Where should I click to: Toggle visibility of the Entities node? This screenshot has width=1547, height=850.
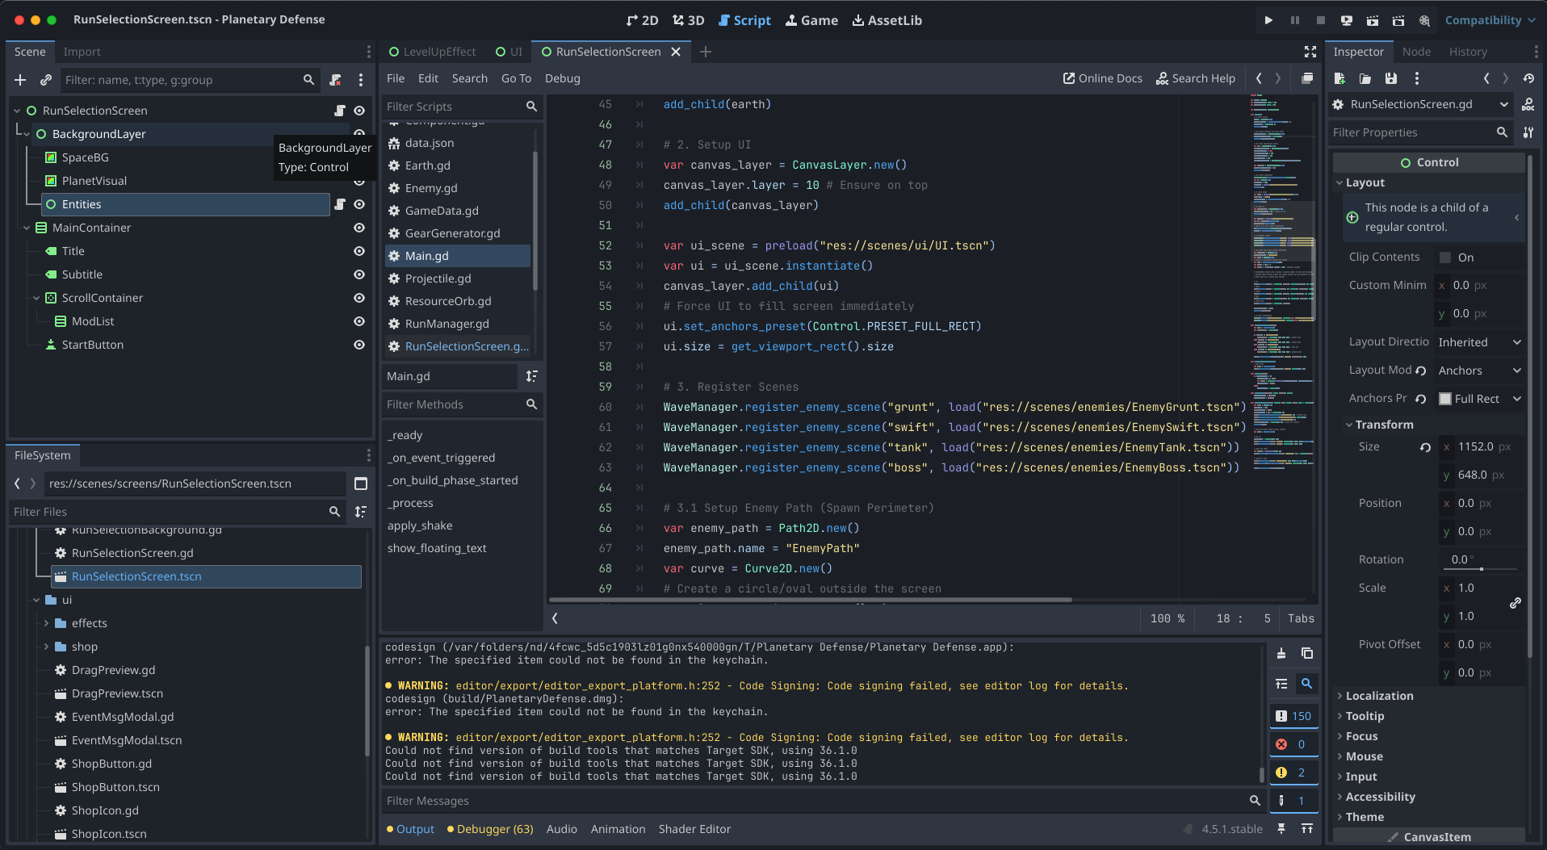pos(359,204)
